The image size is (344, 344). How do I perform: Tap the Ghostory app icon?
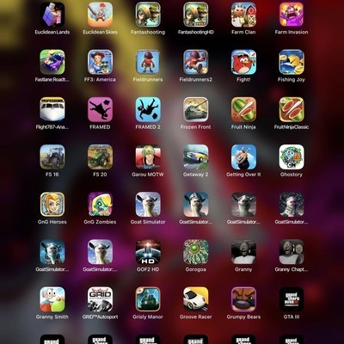coord(292,157)
